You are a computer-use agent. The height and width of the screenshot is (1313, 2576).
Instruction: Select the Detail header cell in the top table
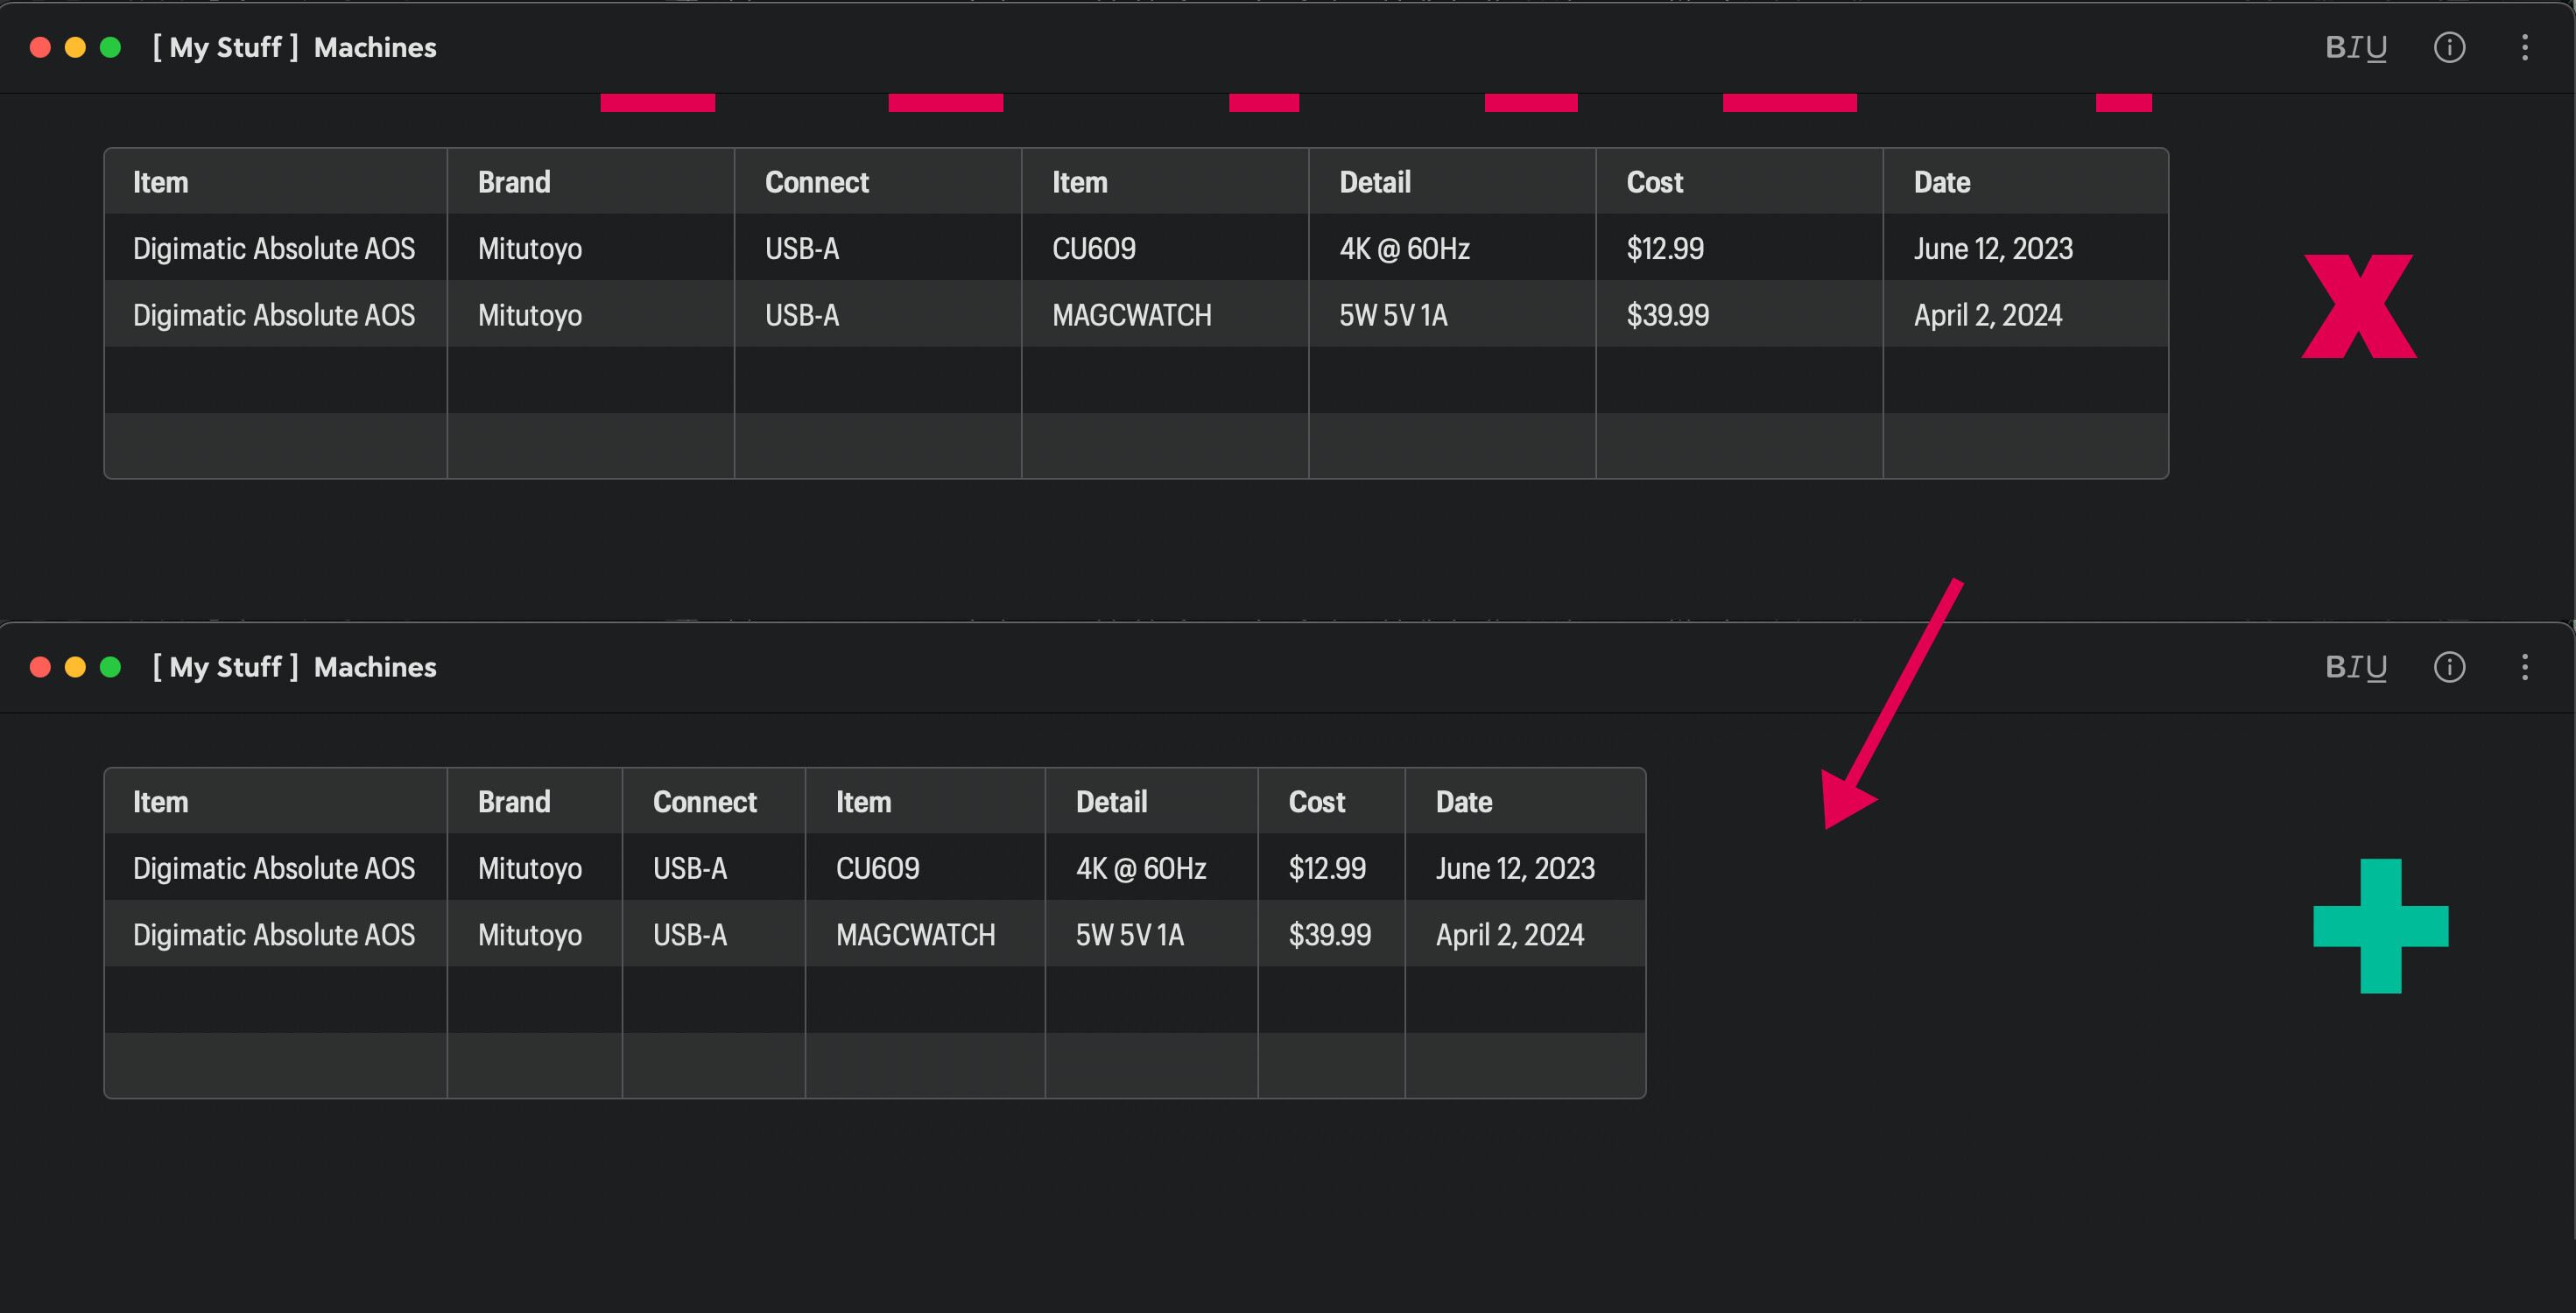(x=1452, y=182)
